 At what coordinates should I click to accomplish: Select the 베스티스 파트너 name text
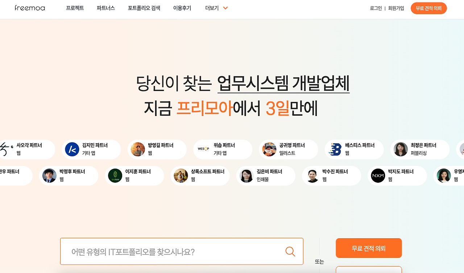(360, 145)
